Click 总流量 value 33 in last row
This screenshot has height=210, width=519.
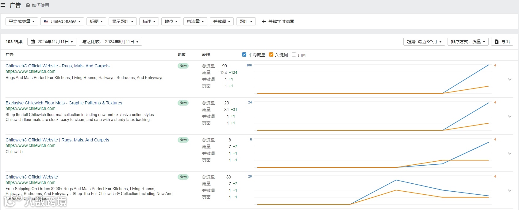pos(229,177)
